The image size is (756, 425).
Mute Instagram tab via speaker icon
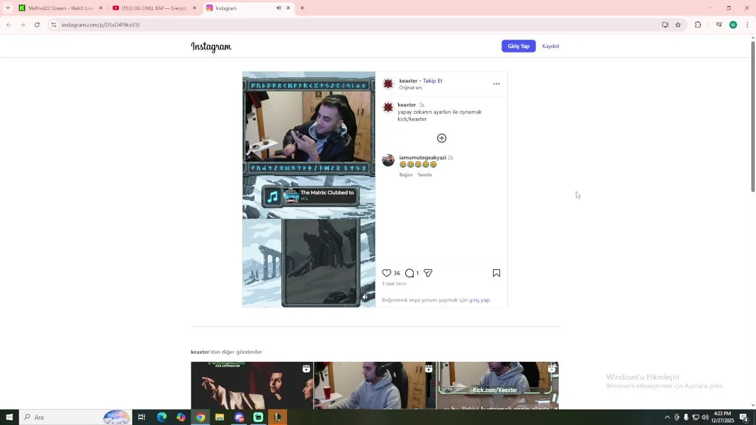tap(278, 8)
